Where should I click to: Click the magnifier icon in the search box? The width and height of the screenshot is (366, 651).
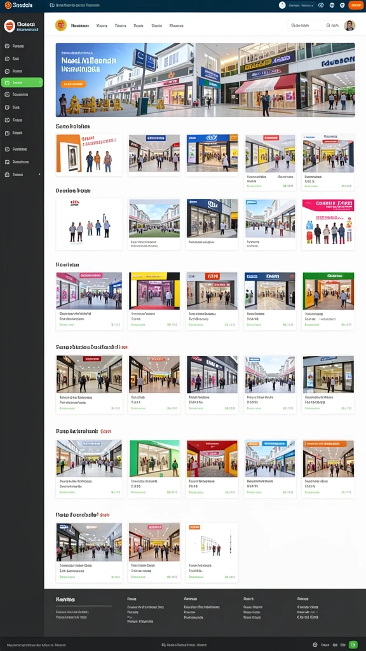(x=329, y=25)
